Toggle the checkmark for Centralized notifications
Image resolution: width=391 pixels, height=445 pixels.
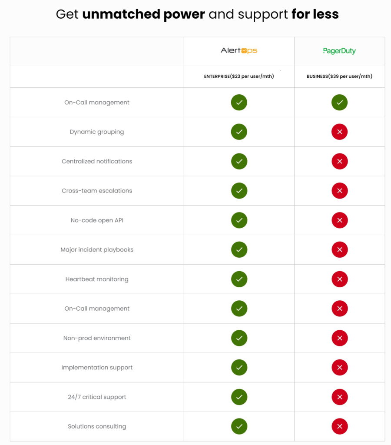point(239,161)
